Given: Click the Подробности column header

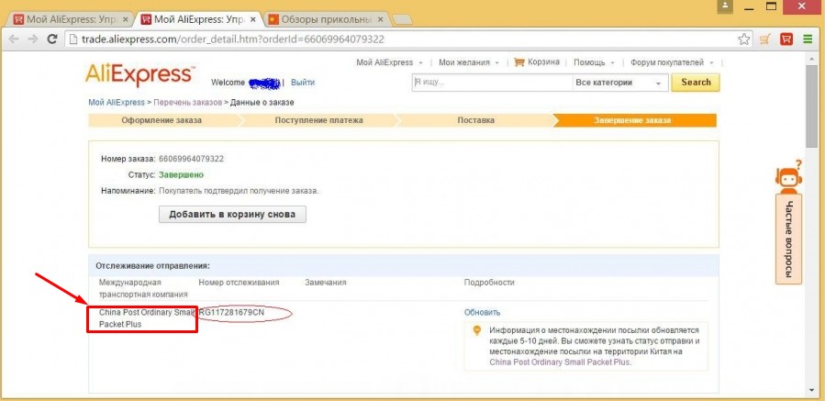Looking at the screenshot, I should pyautogui.click(x=489, y=283).
